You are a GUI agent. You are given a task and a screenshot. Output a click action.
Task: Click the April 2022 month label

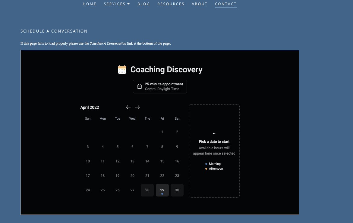tap(90, 107)
